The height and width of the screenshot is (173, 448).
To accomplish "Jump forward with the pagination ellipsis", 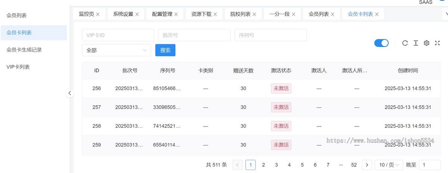I will pyautogui.click(x=341, y=165).
